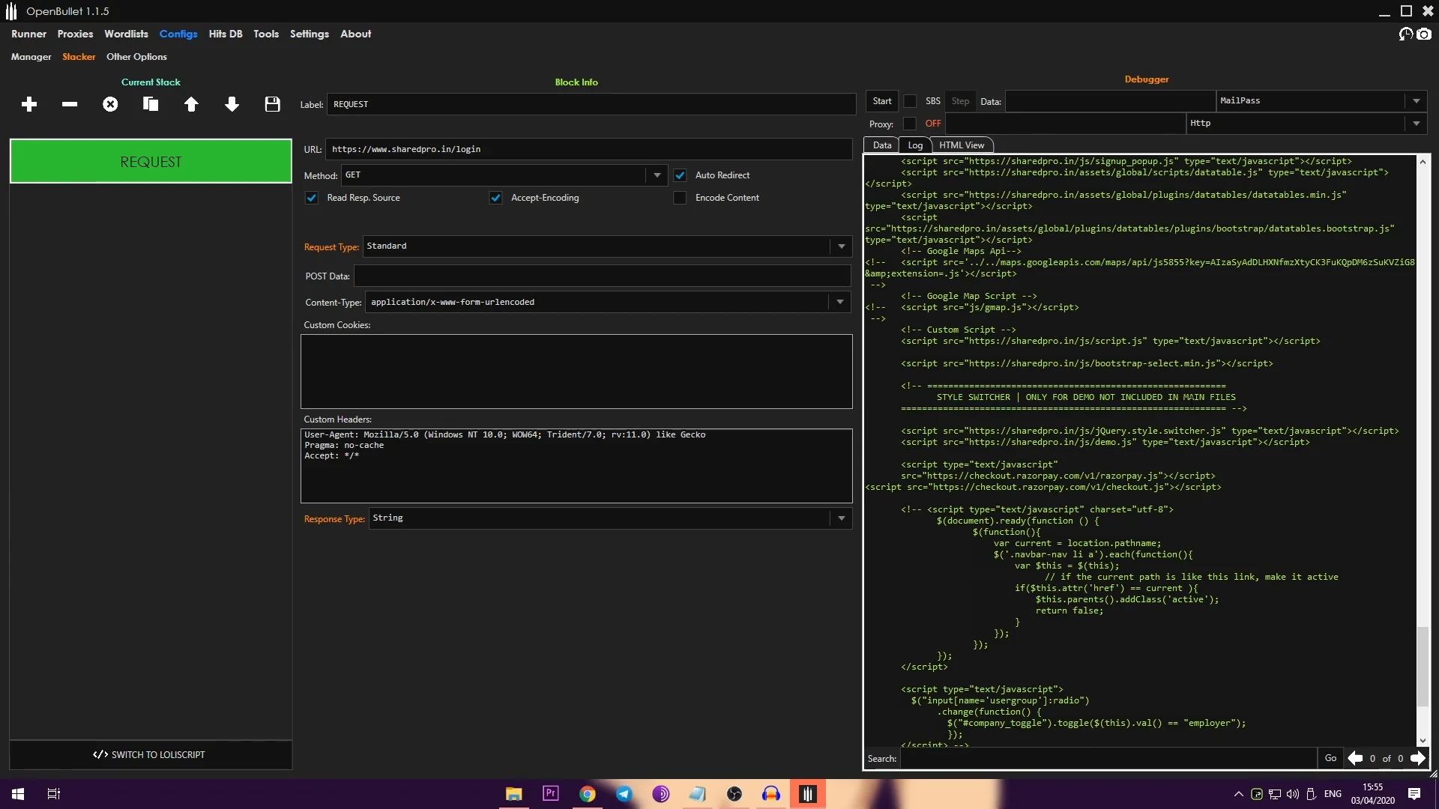
Task: Click the save stack floppy disk icon
Action: tap(272, 103)
